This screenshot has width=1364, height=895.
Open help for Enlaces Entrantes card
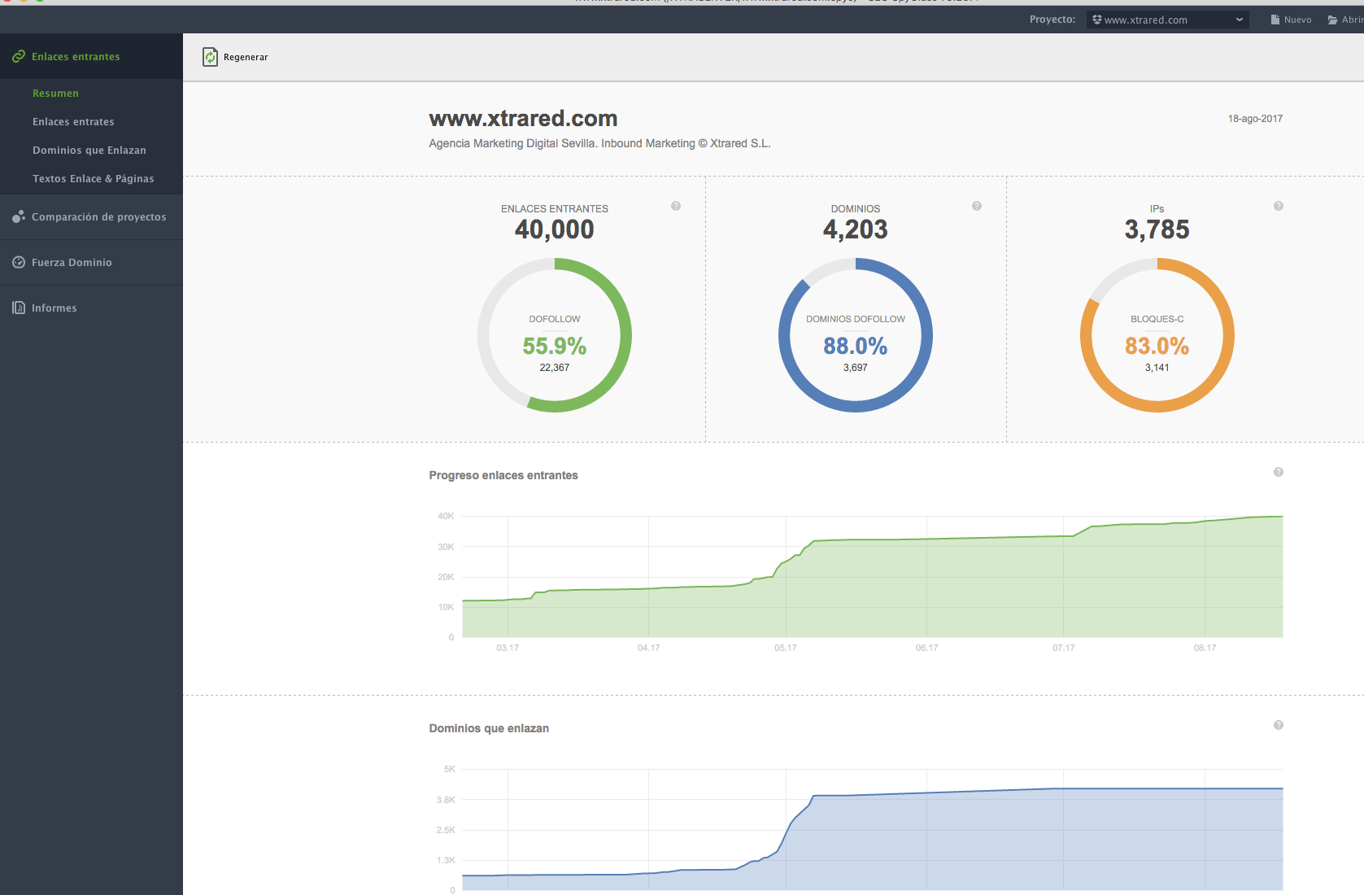tap(676, 206)
